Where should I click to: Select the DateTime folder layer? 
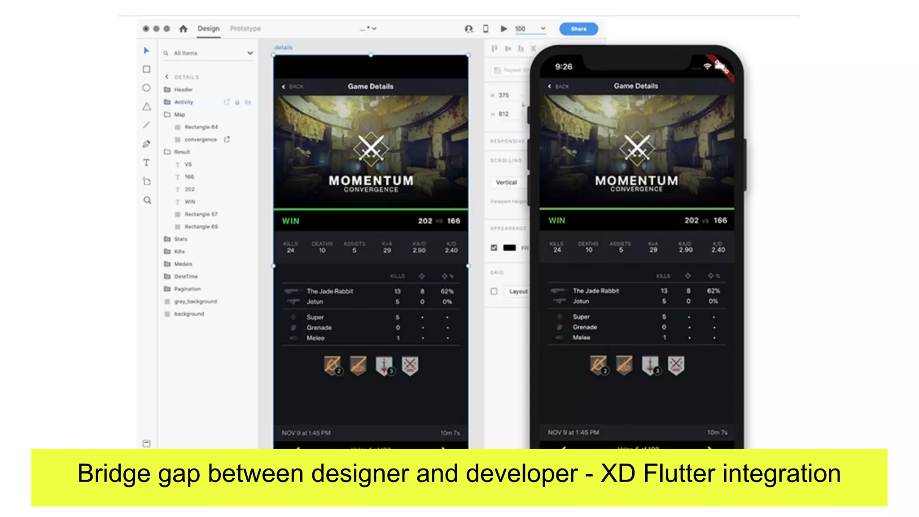tap(186, 276)
